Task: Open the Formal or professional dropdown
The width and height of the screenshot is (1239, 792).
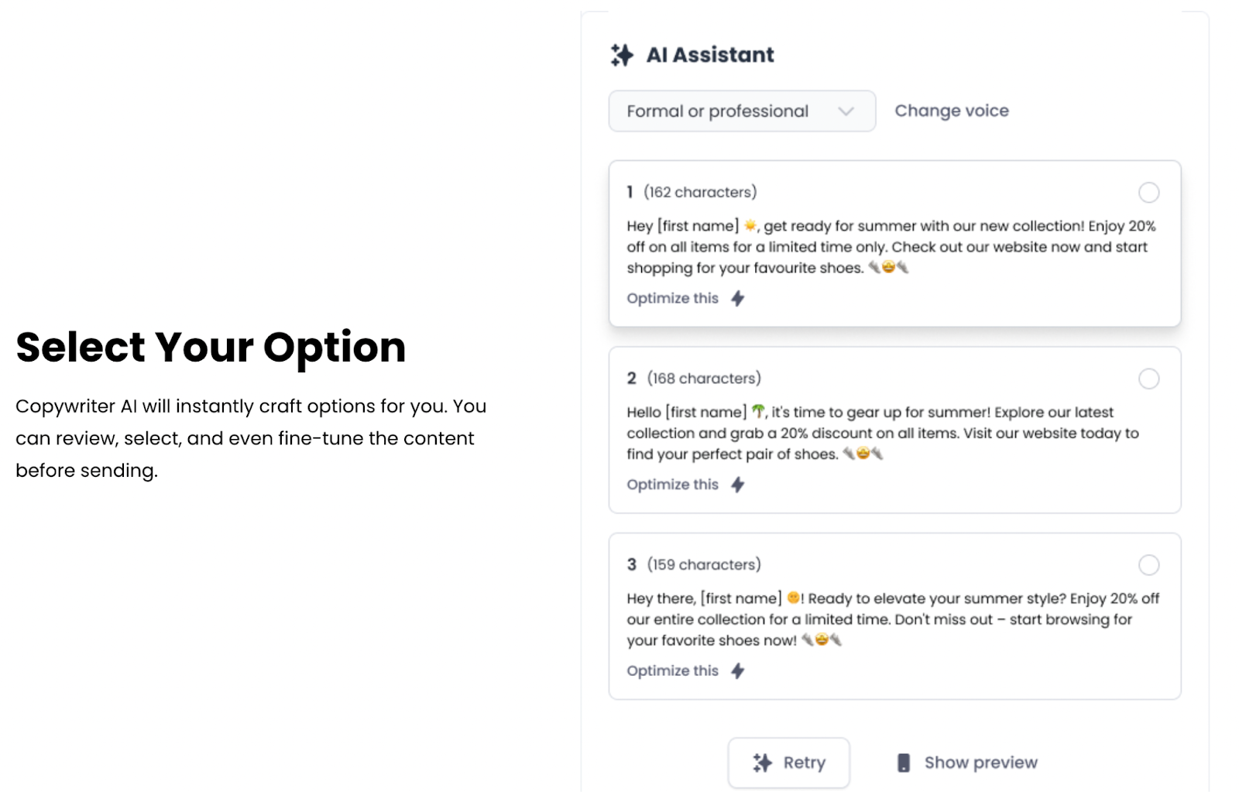Action: coord(741,111)
